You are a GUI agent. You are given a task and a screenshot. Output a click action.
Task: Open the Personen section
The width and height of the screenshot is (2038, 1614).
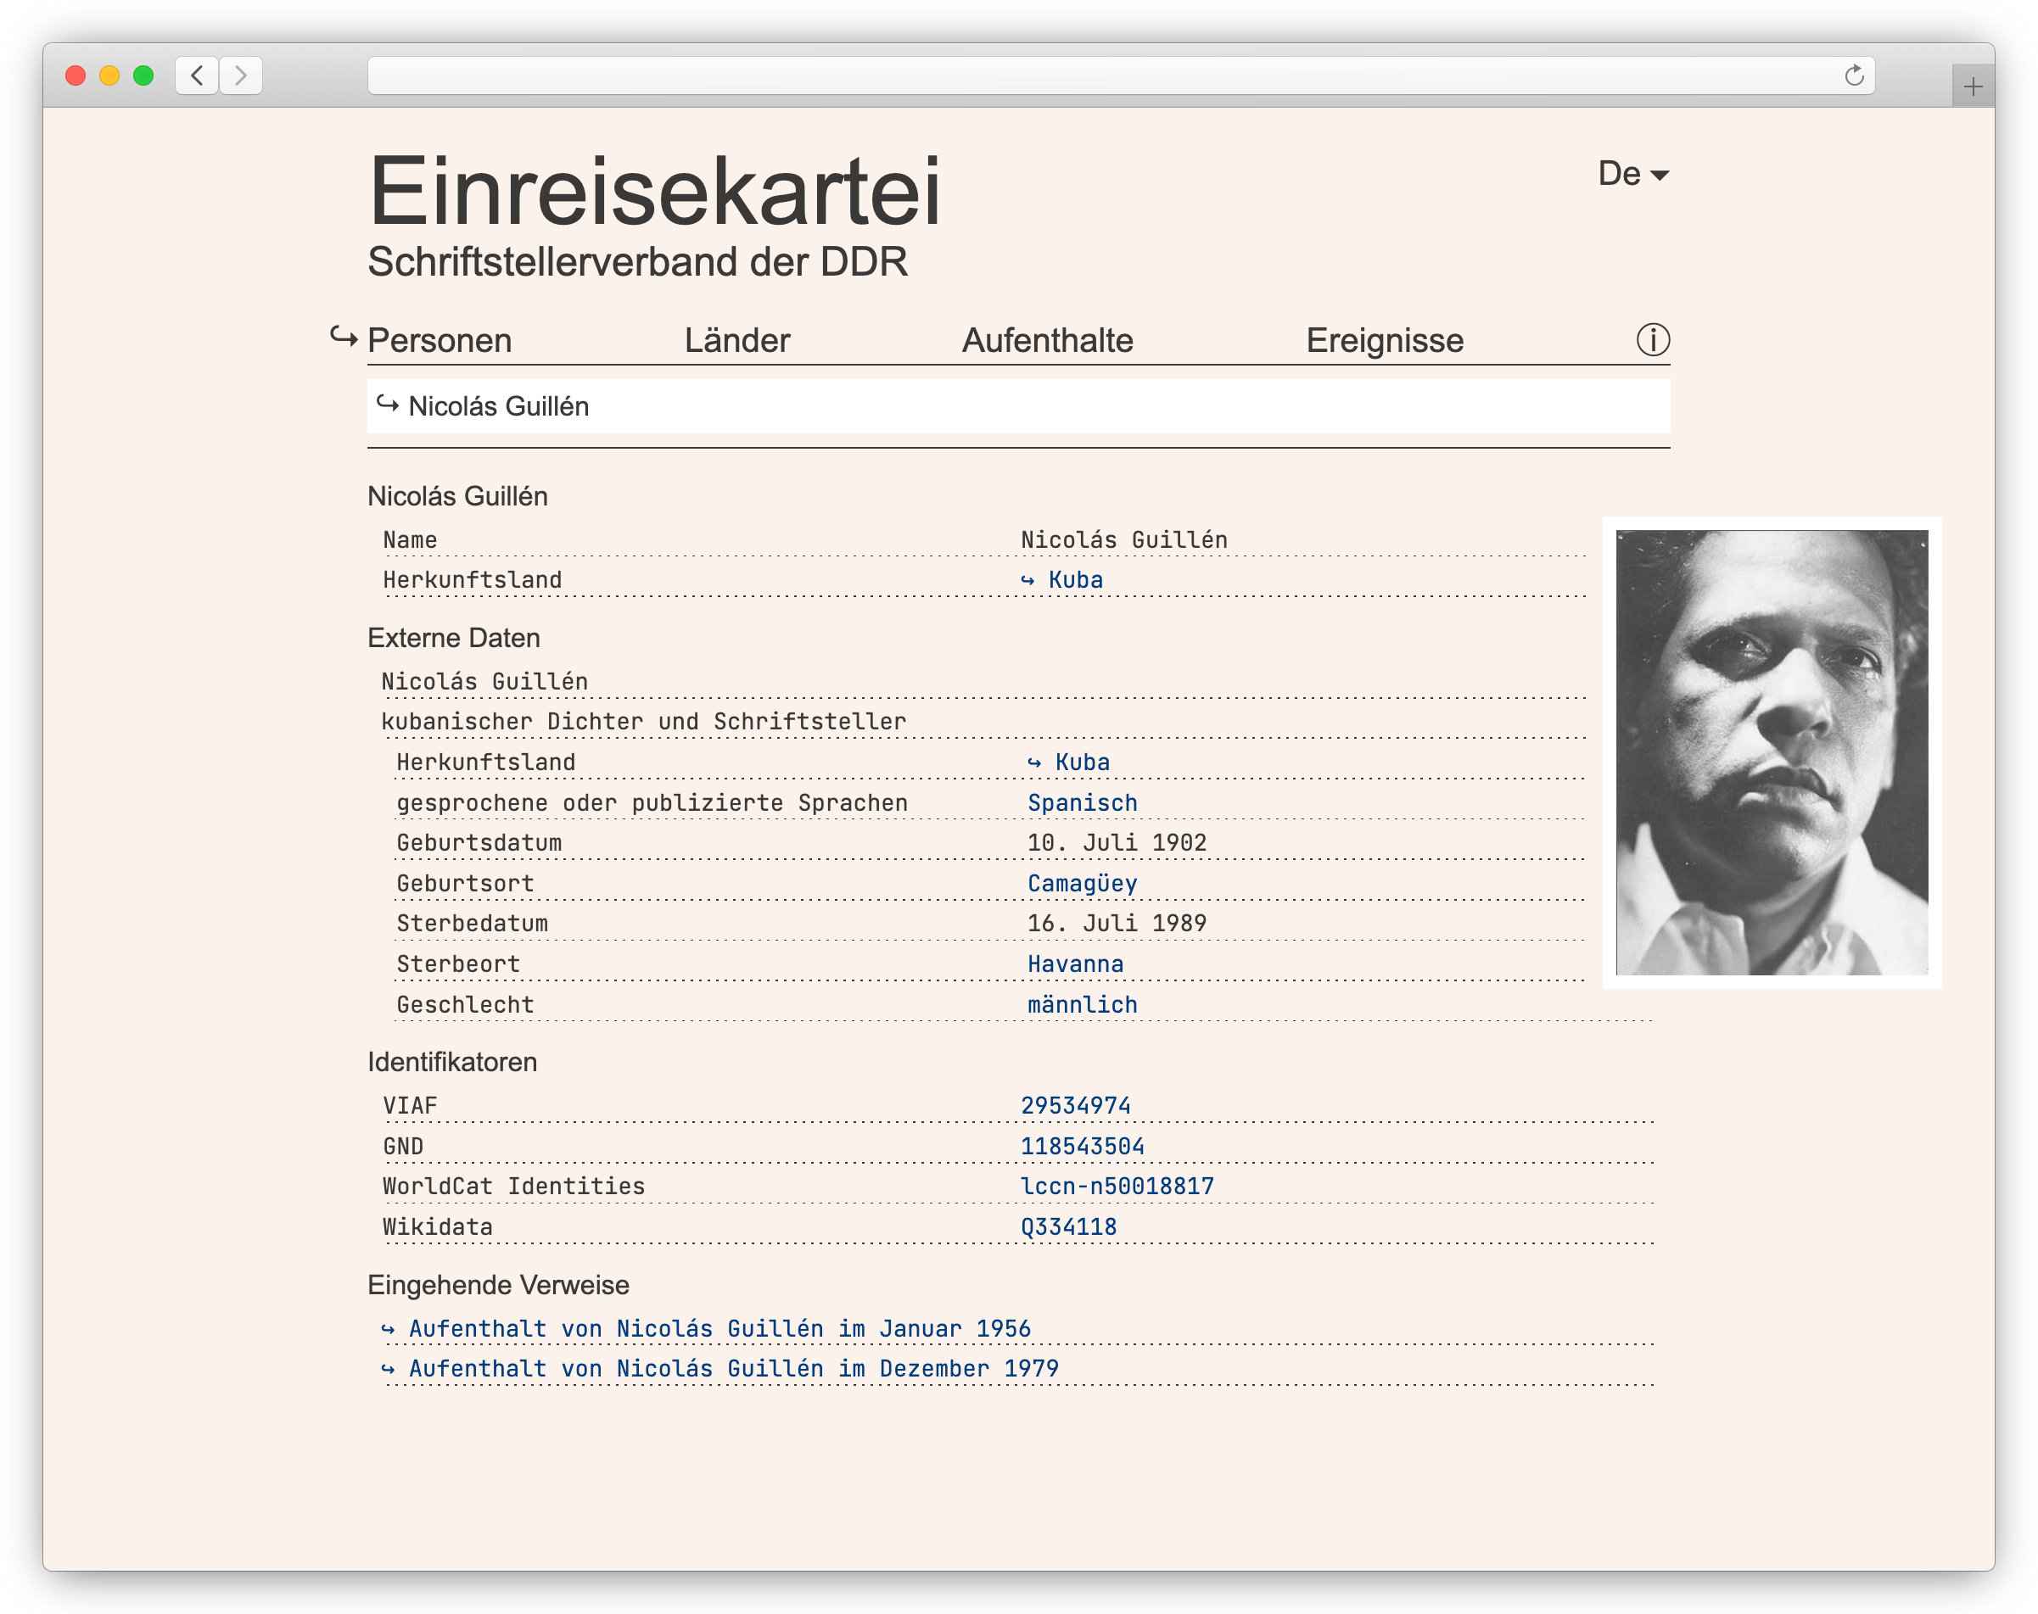pyautogui.click(x=440, y=340)
